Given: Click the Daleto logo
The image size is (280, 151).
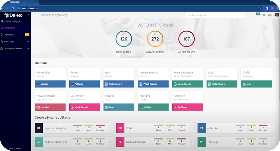Looking at the screenshot, I should click(14, 15).
